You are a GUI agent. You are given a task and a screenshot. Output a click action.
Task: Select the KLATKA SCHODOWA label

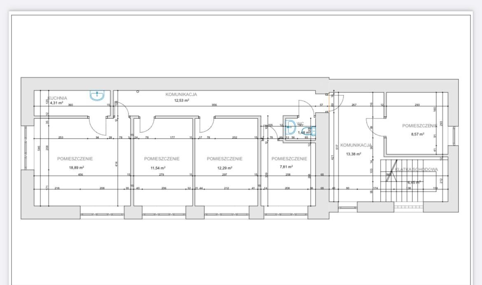[x=416, y=170]
